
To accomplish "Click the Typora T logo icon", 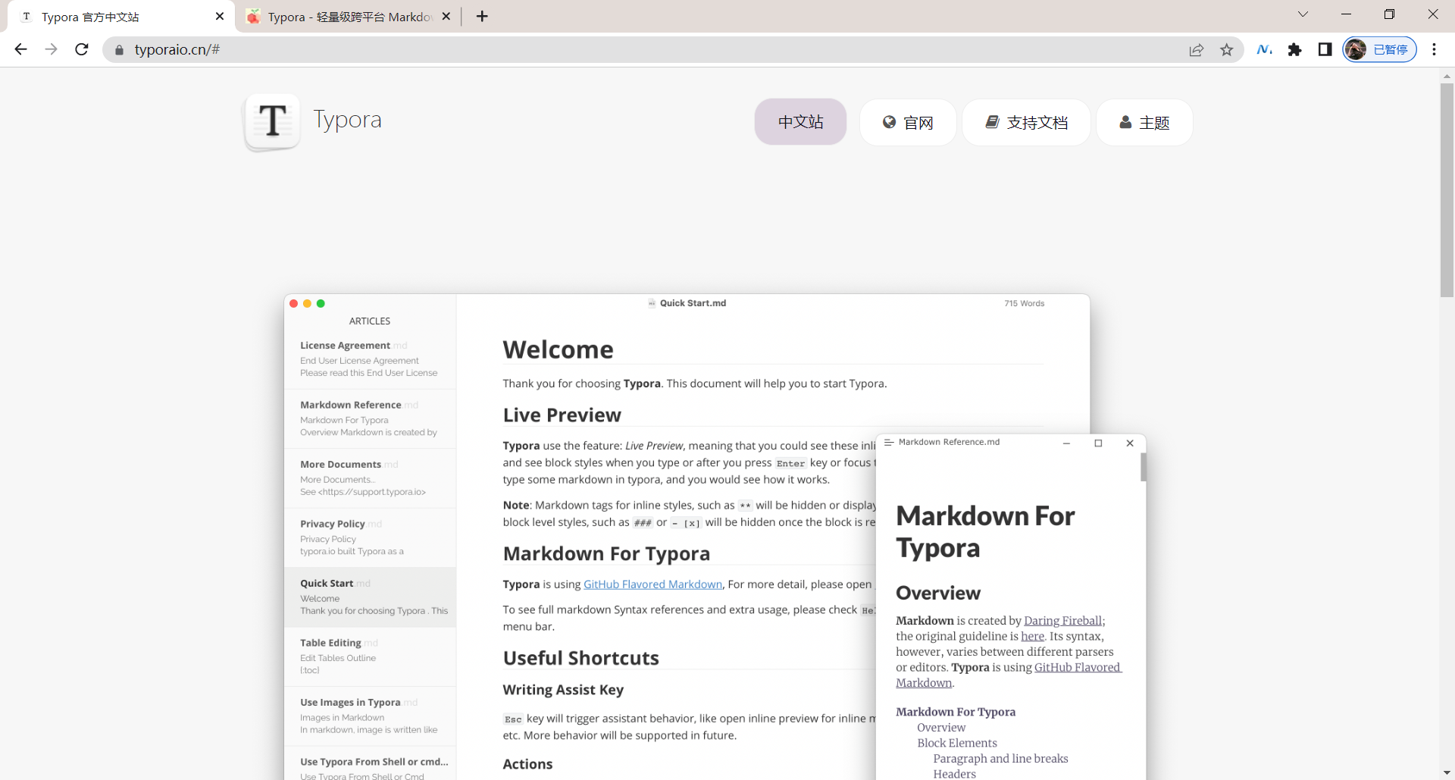I will click(272, 121).
